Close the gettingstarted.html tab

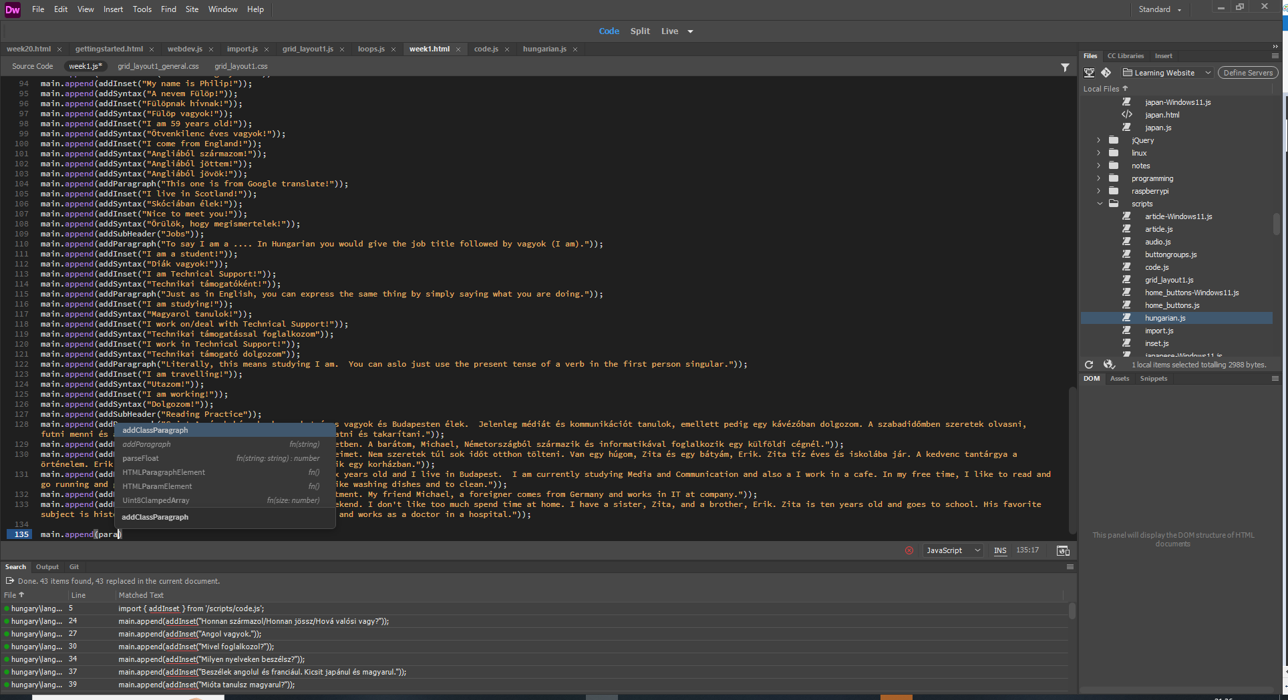coord(152,49)
